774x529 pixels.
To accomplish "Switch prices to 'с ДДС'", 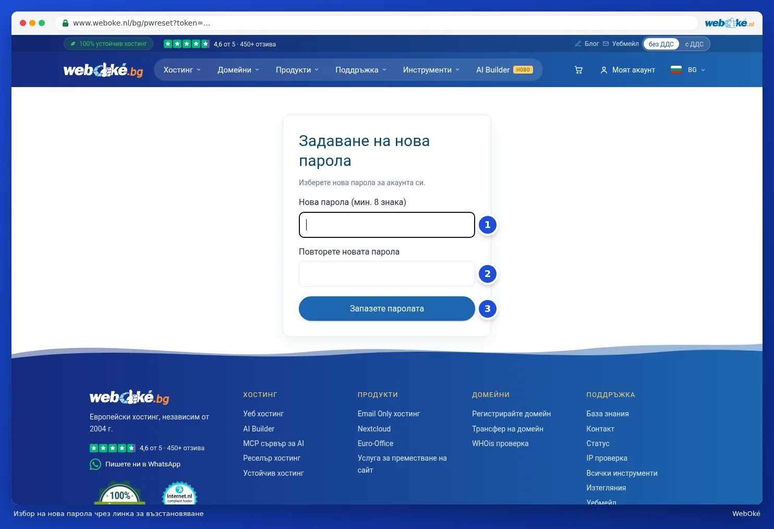I will pyautogui.click(x=694, y=44).
